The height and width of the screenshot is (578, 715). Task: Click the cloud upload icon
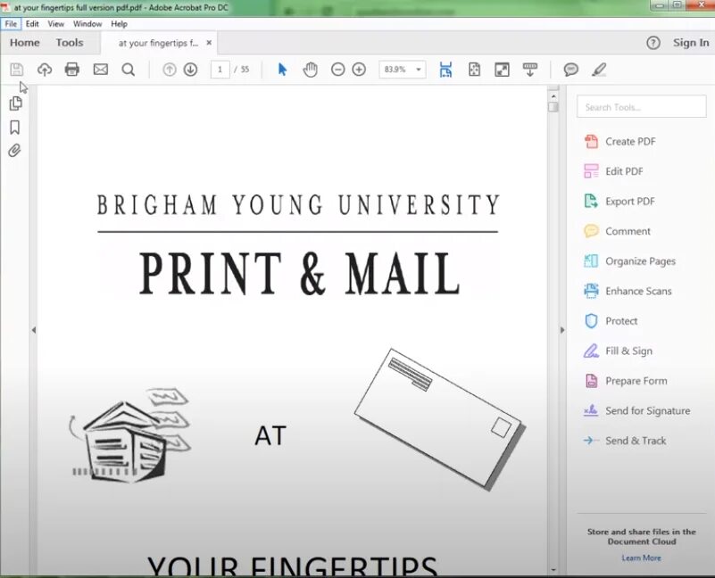coord(45,70)
